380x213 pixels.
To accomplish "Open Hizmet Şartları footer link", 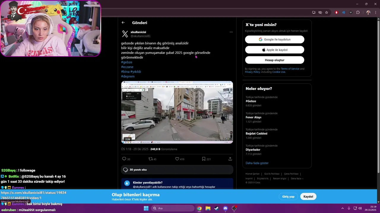I will click(x=252, y=174).
